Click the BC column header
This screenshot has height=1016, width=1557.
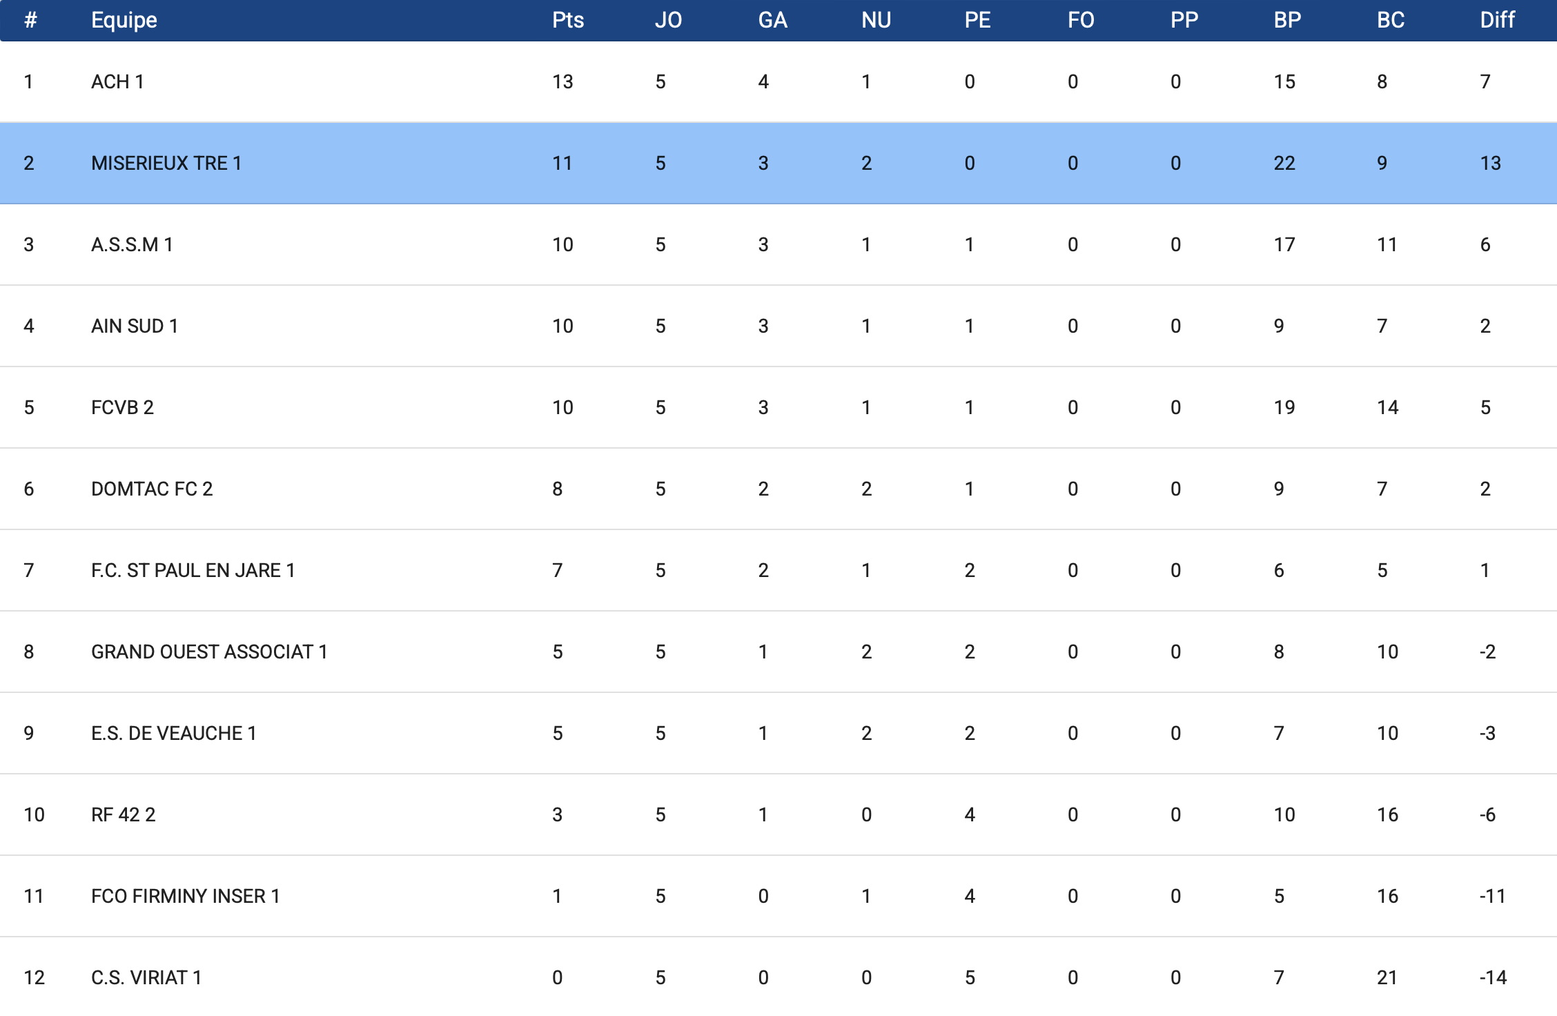(x=1391, y=20)
